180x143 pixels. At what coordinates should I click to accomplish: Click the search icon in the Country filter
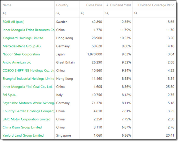(58, 13)
